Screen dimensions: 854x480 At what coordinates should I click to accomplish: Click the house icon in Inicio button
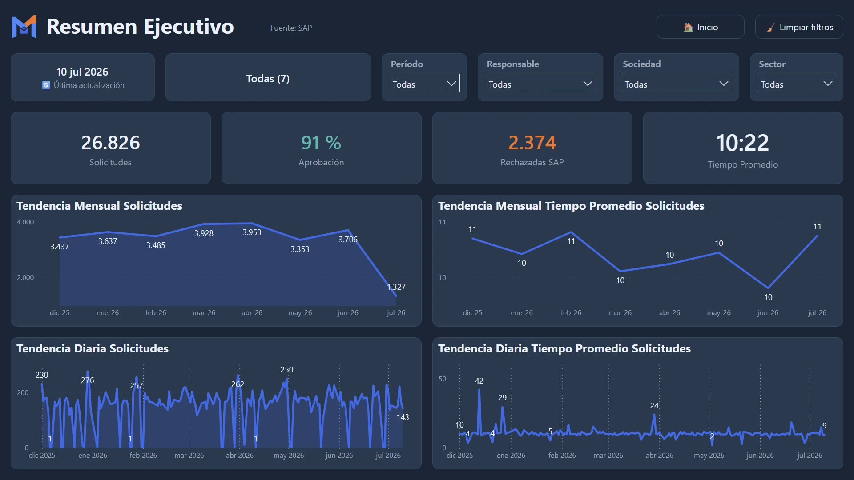[688, 27]
